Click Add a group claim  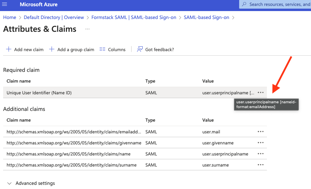point(72,49)
